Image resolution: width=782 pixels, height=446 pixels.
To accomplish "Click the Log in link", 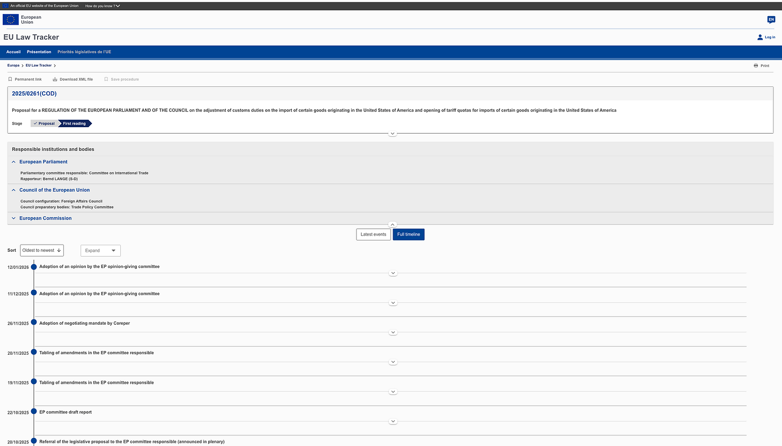I will tap(770, 37).
